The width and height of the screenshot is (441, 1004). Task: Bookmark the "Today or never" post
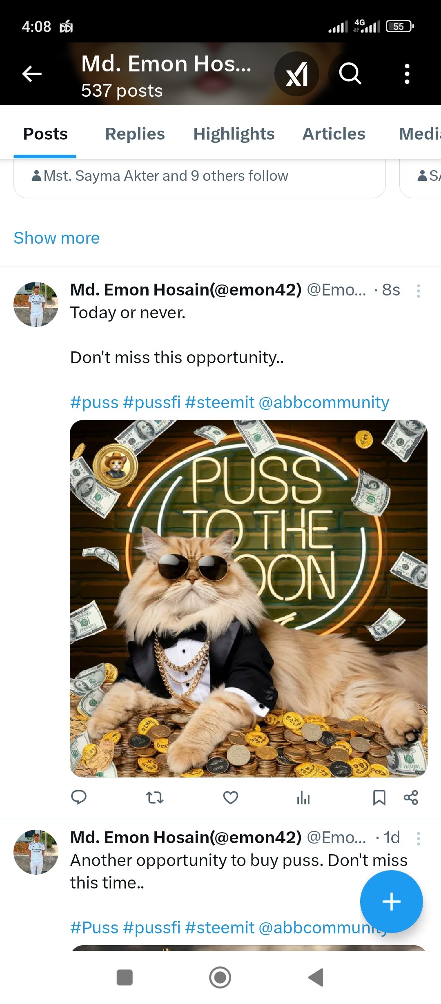point(379,797)
